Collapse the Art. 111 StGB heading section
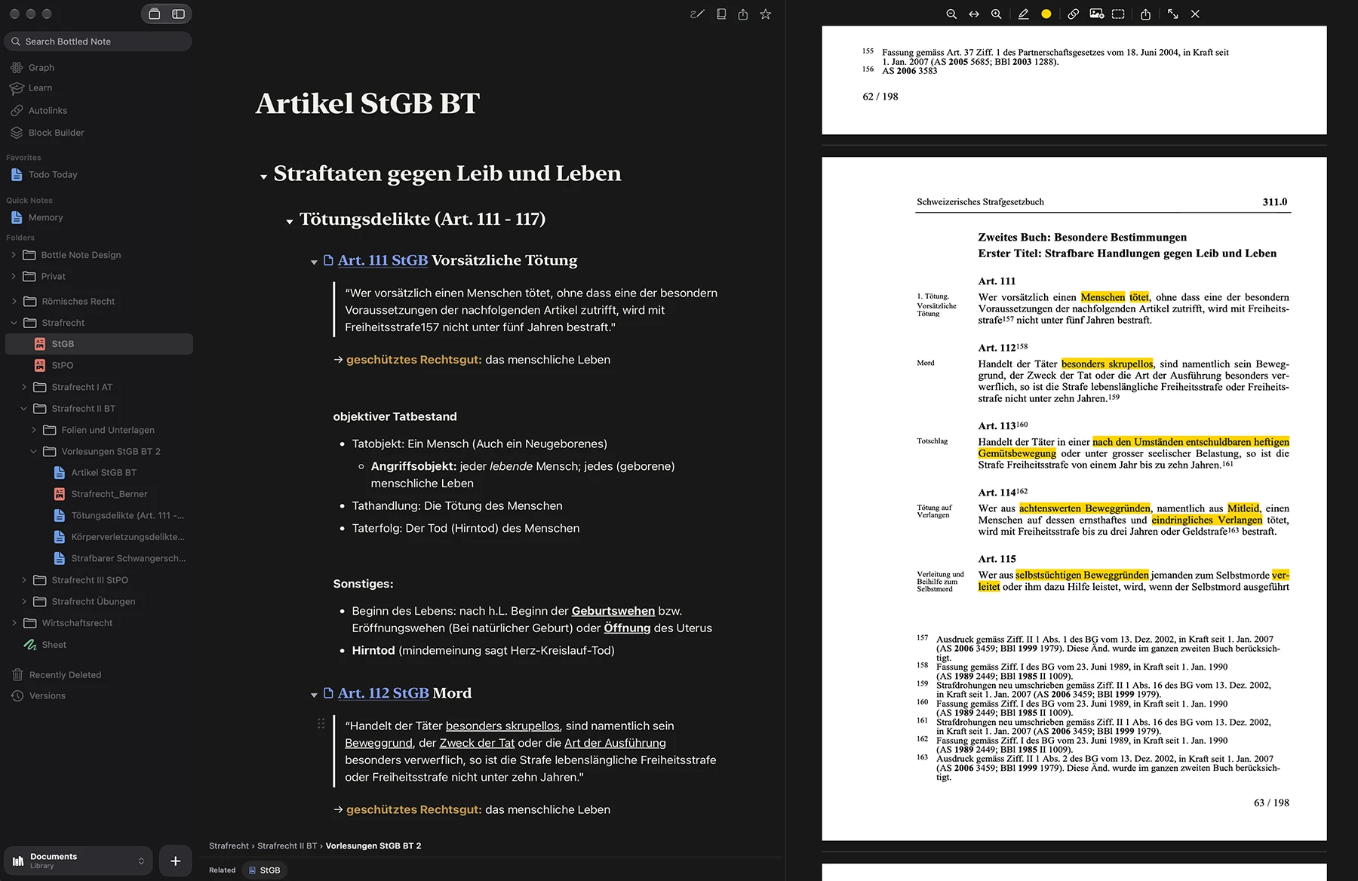 click(314, 262)
